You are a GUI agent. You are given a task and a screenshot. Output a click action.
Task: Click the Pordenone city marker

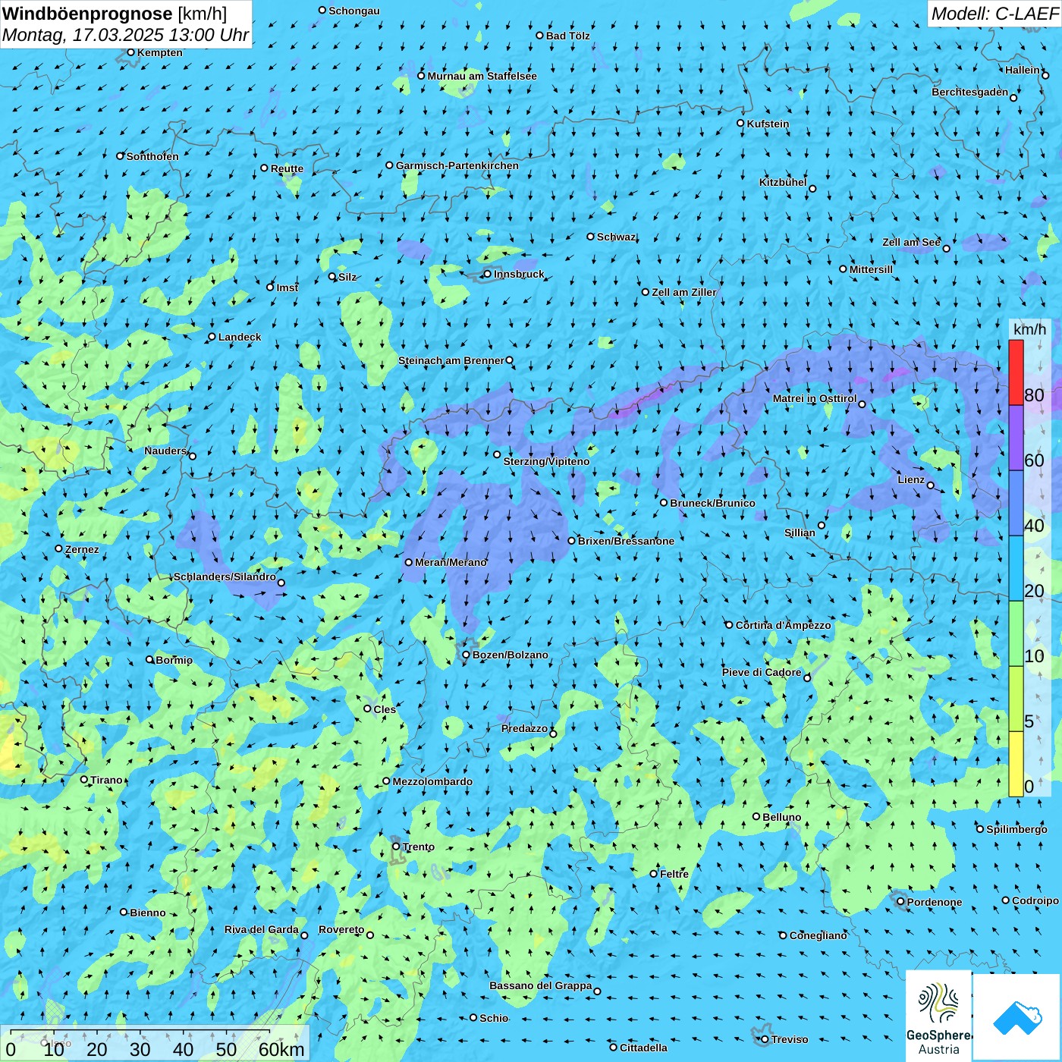901,901
